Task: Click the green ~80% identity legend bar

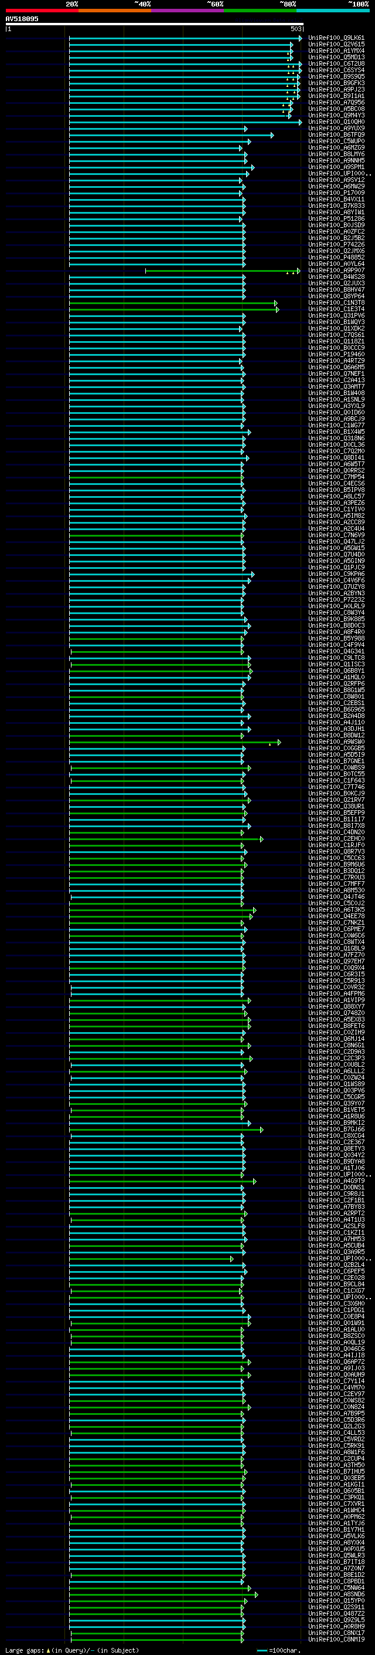Action: point(260,11)
